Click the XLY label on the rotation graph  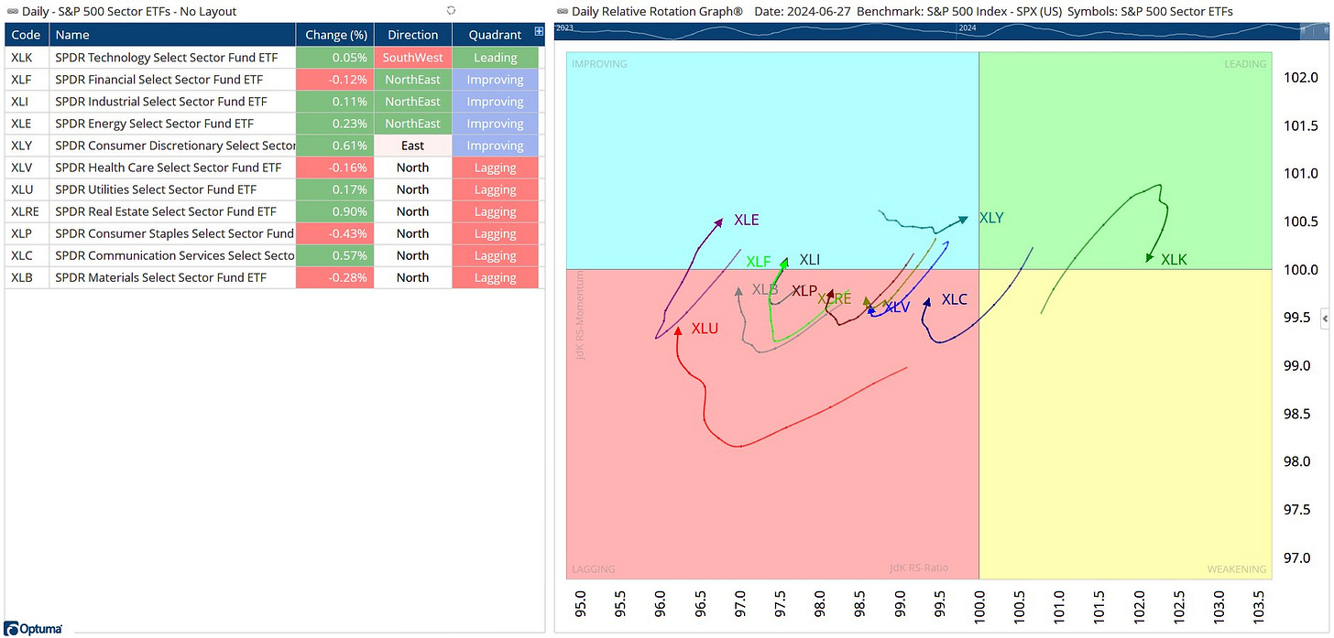(x=991, y=218)
